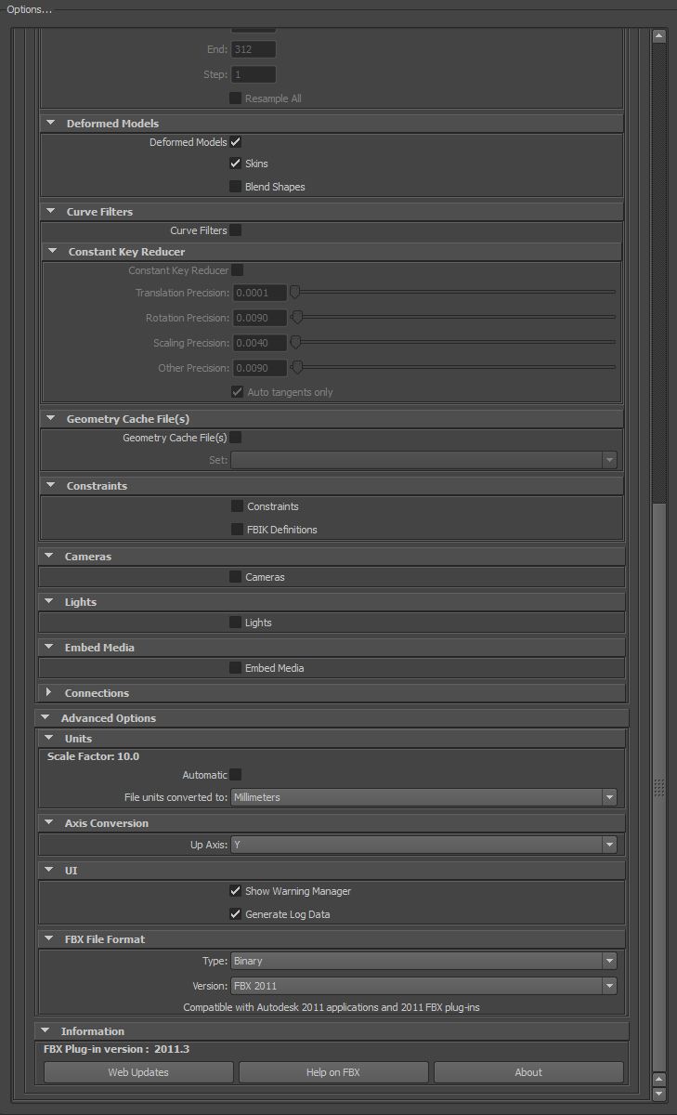Enable the Blend Shapes checkbox
Image resolution: width=677 pixels, height=1115 pixels.
click(236, 186)
